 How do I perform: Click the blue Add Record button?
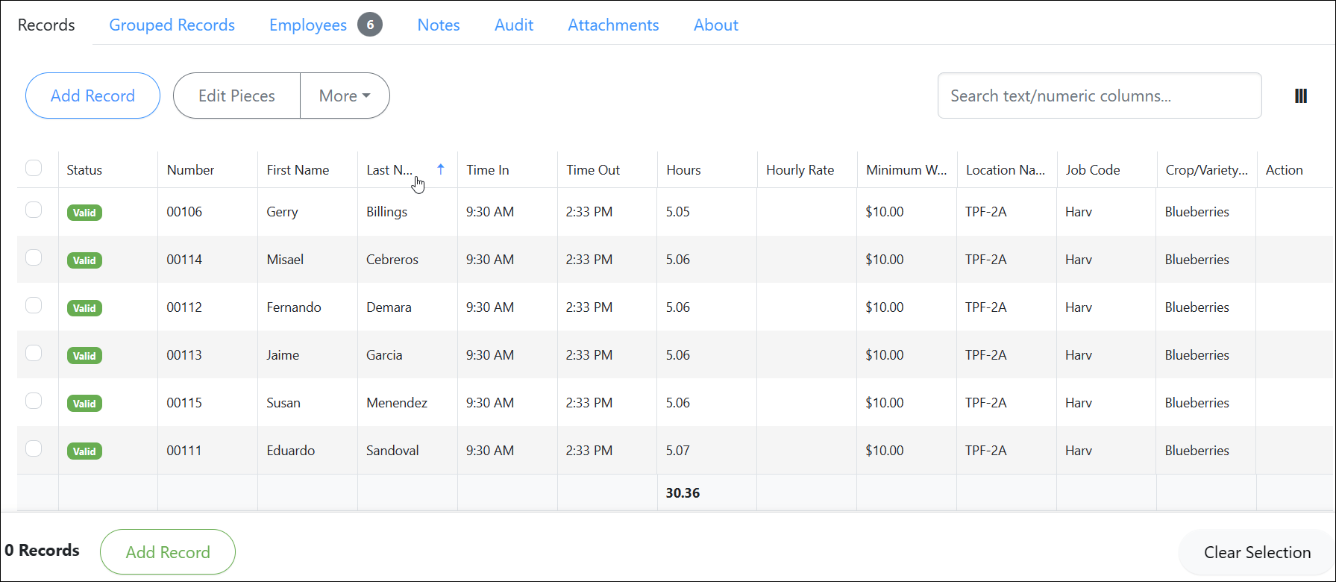[92, 96]
